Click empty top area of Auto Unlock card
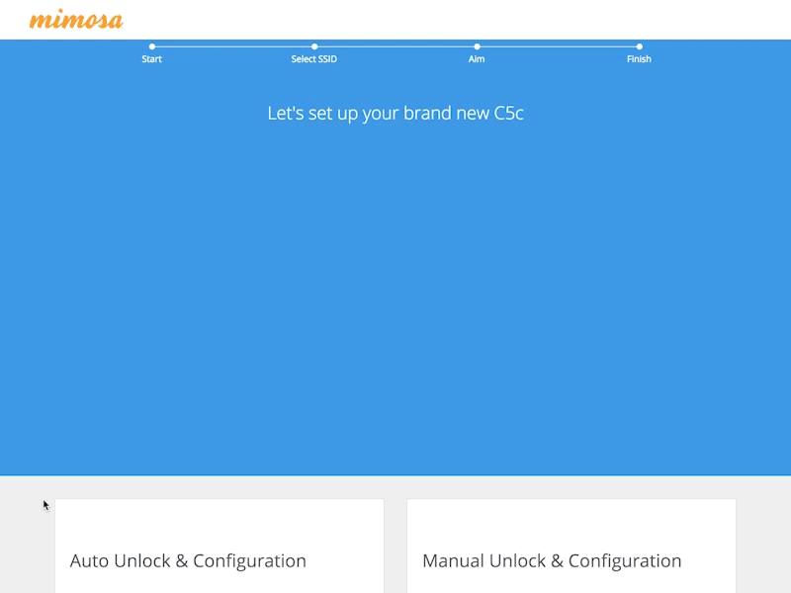This screenshot has height=593, width=791. [219, 519]
